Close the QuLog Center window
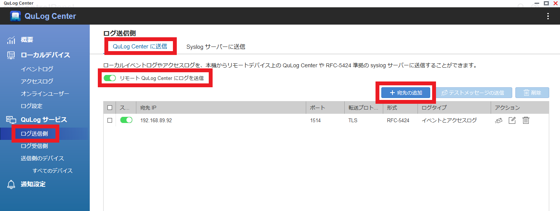This screenshot has height=211, width=560. pyautogui.click(x=555, y=3)
